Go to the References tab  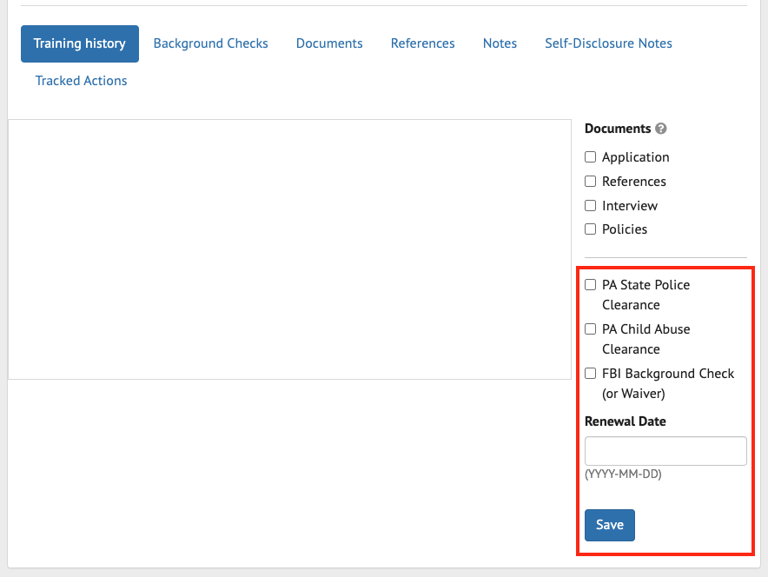tap(422, 43)
